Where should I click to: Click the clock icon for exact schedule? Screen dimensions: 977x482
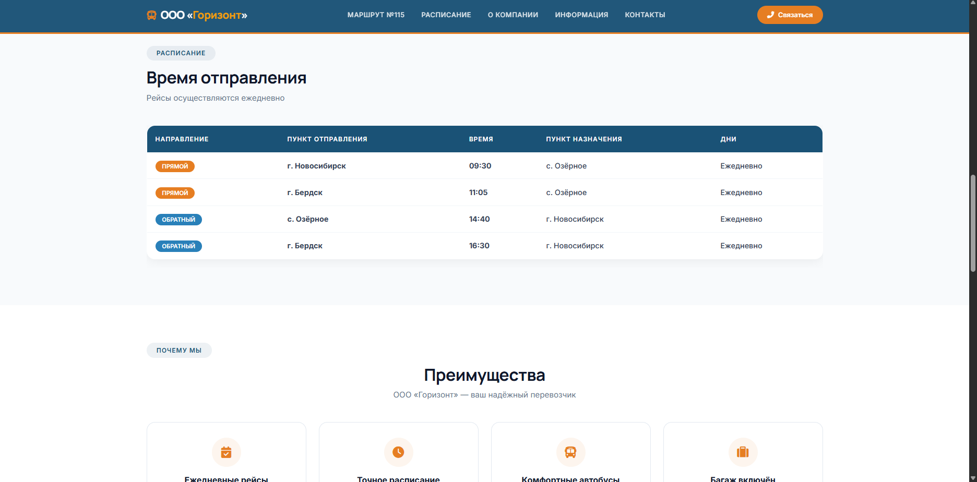(x=398, y=452)
